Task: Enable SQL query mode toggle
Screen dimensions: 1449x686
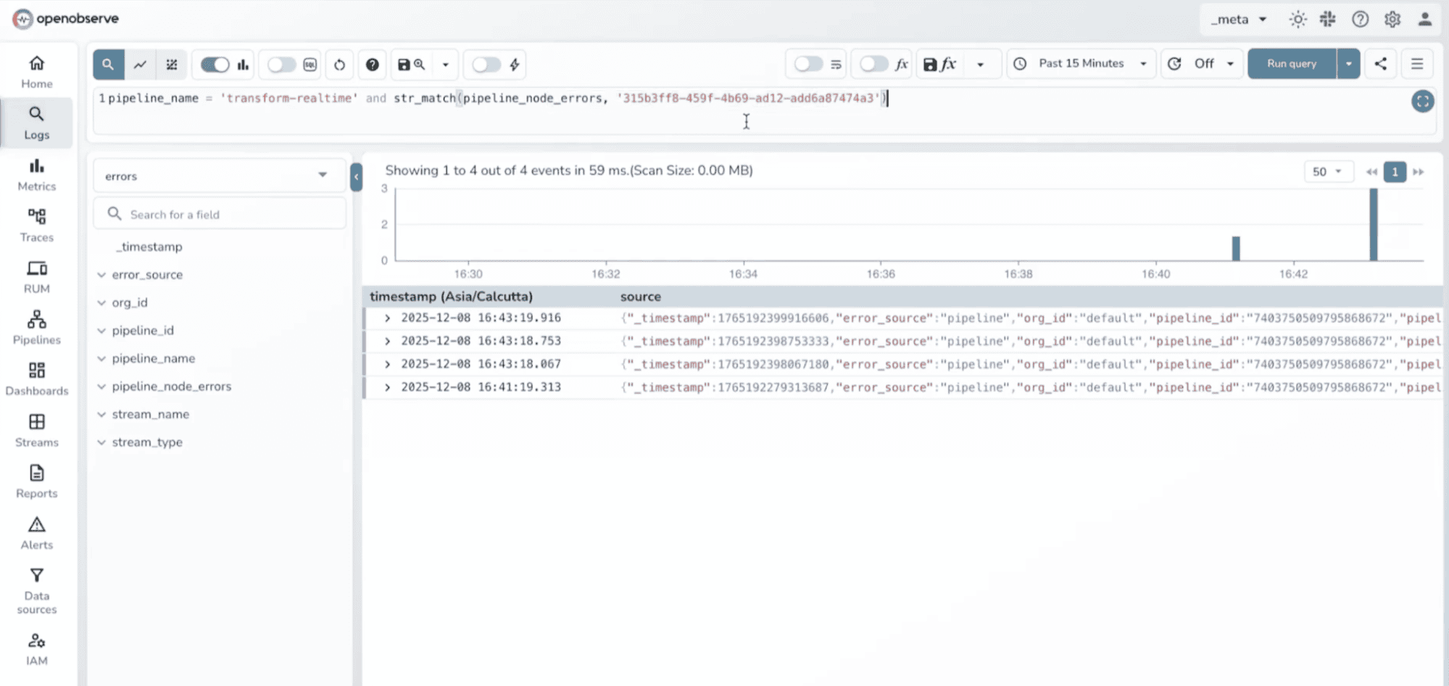Action: [x=281, y=64]
